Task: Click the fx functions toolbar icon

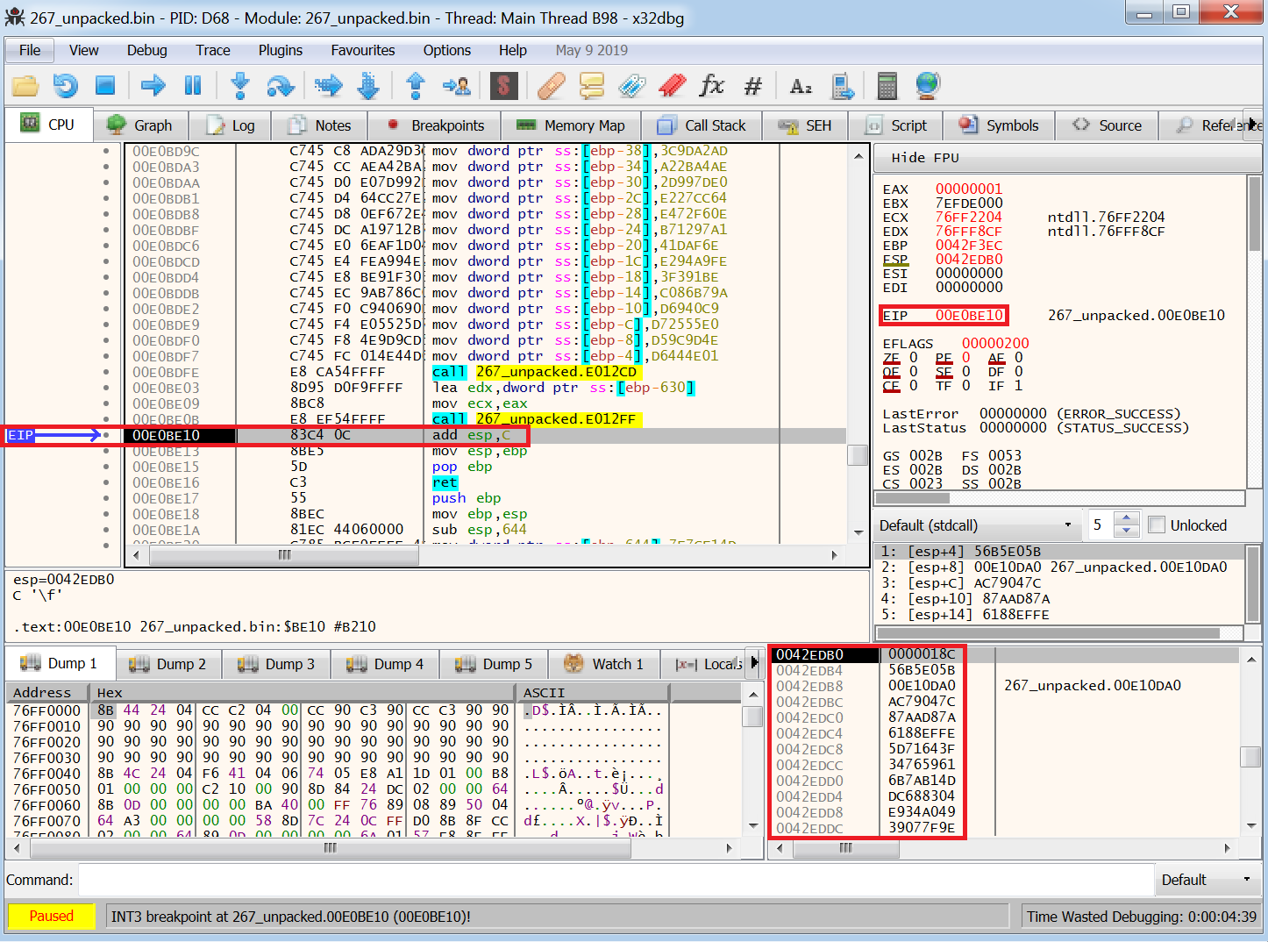Action: [711, 85]
